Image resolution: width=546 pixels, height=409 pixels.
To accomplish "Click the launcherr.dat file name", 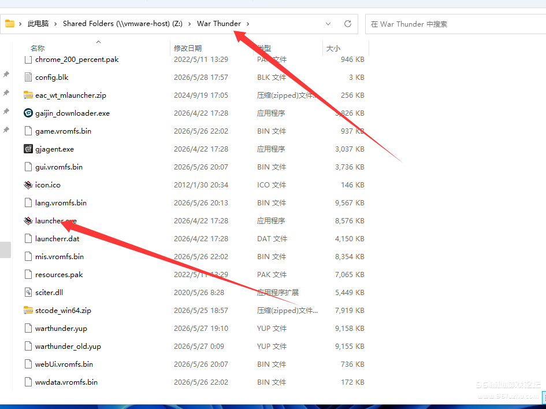I will tap(57, 239).
